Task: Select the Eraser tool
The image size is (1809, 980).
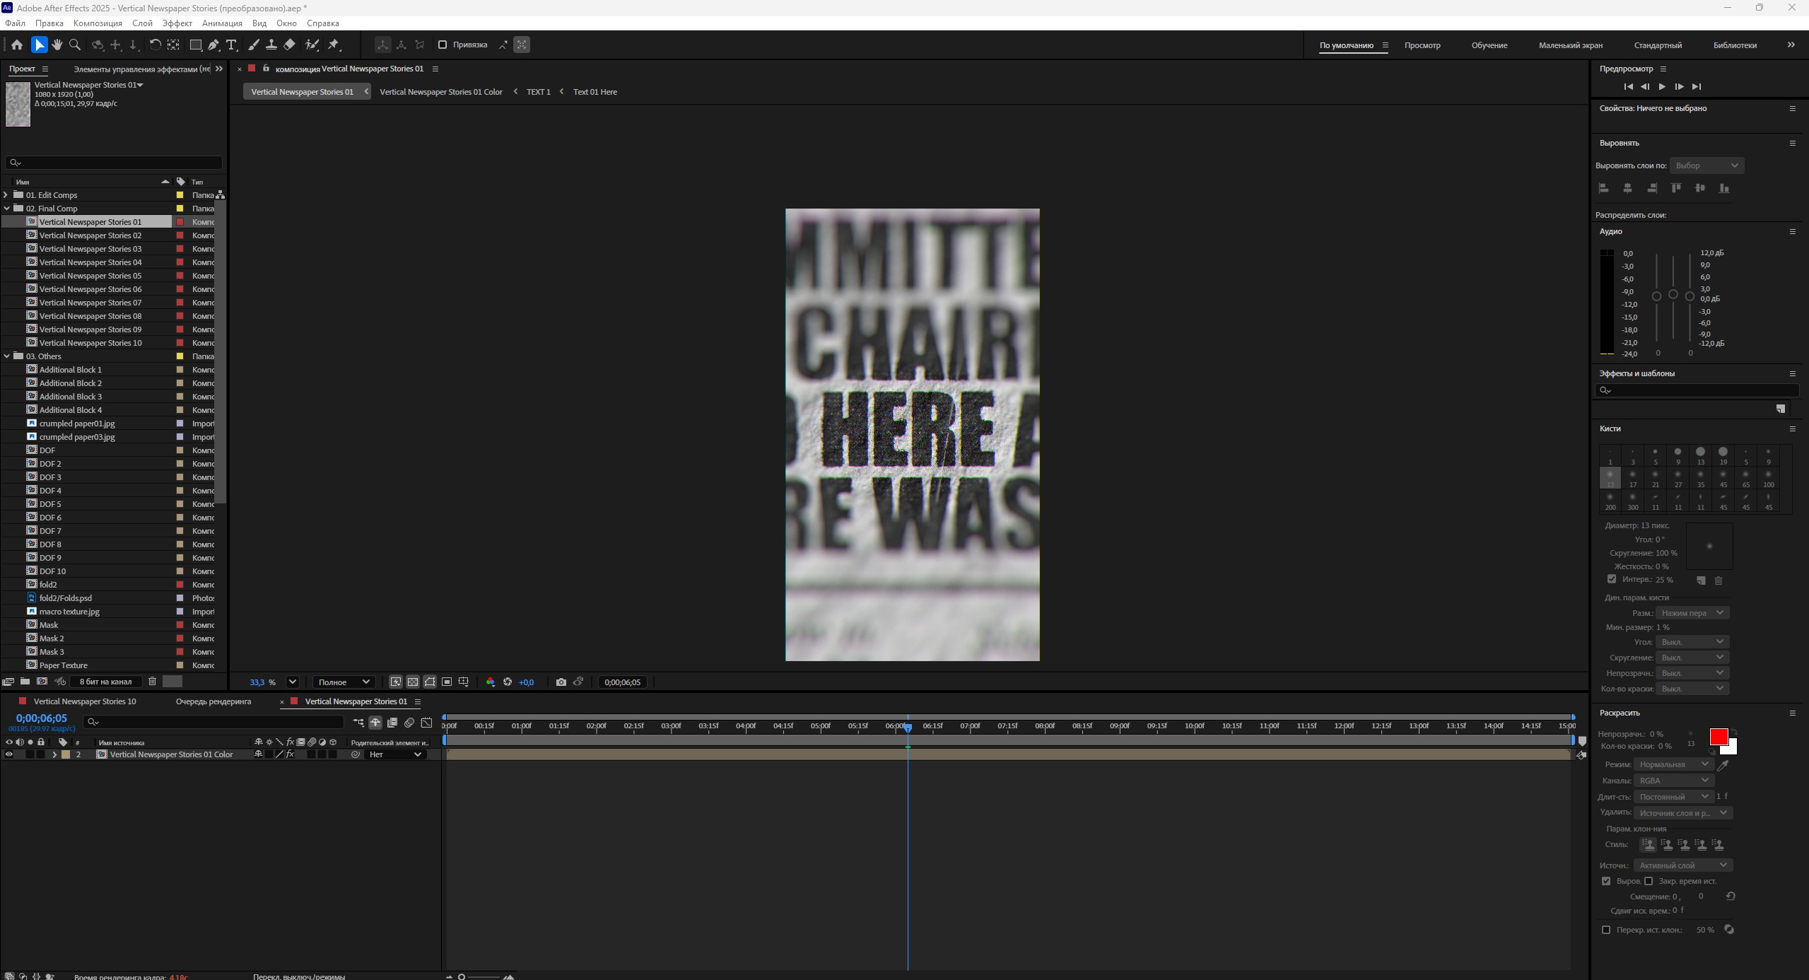Action: pos(289,45)
